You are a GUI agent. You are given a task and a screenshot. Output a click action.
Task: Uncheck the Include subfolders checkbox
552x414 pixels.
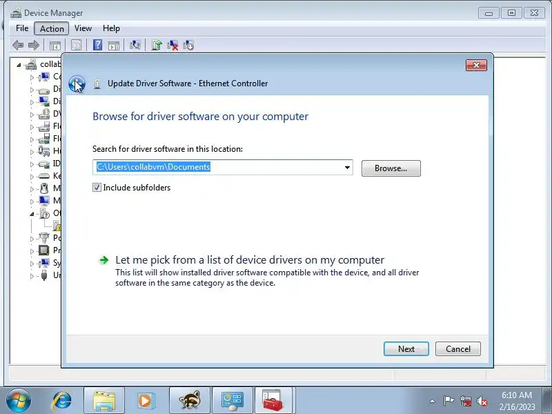97,187
